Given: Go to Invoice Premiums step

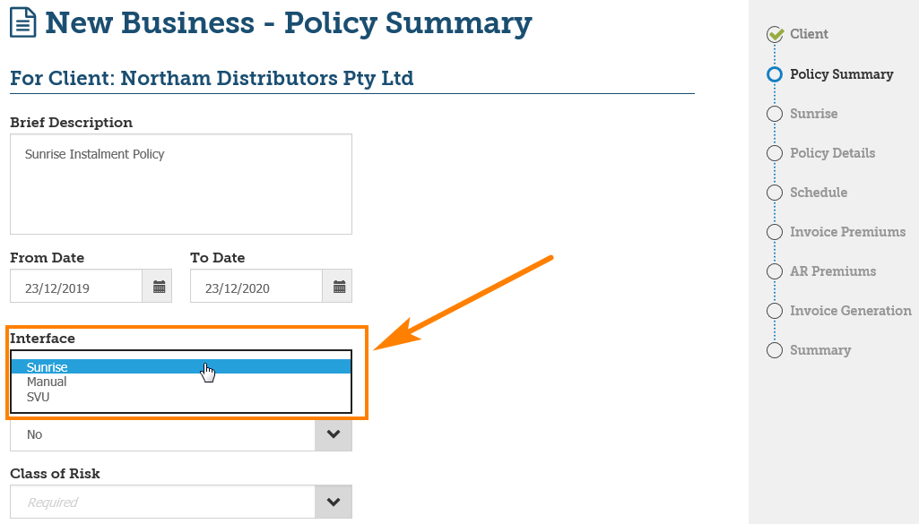Looking at the screenshot, I should pyautogui.click(x=847, y=232).
